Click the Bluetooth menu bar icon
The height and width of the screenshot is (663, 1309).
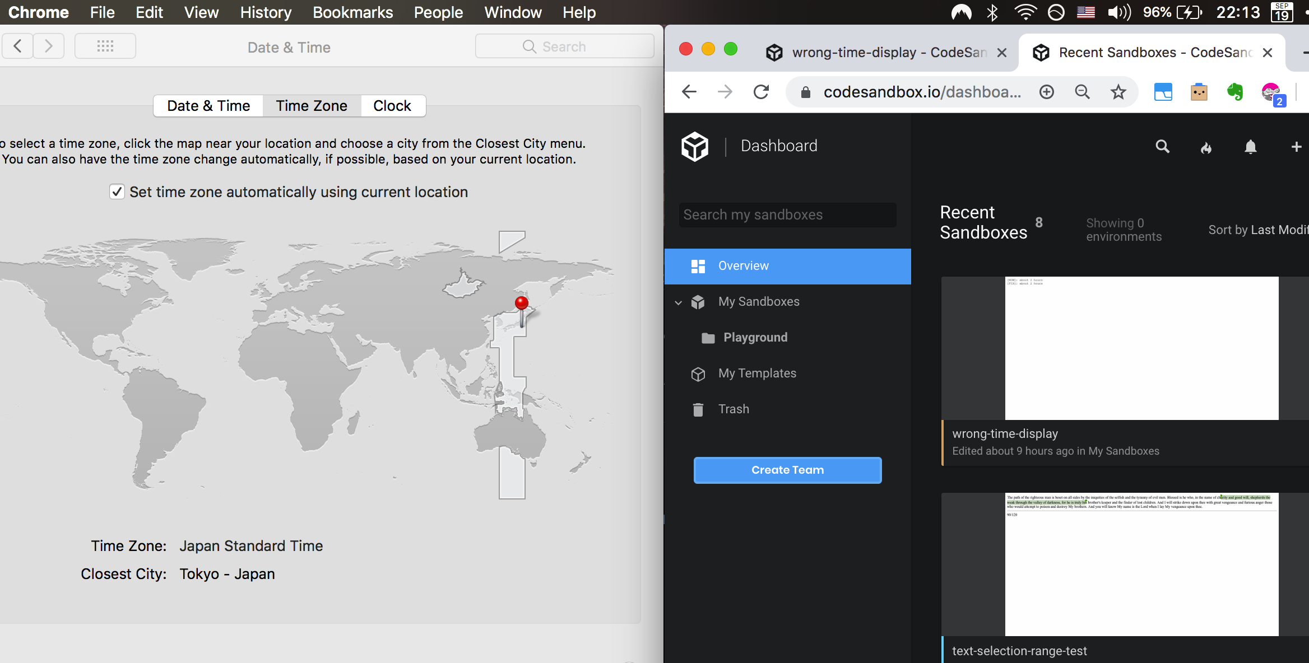992,12
